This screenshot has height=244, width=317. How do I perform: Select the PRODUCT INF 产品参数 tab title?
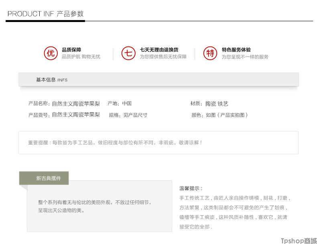(45, 14)
